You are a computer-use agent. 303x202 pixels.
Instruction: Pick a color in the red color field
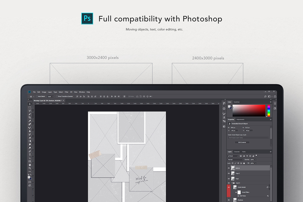tap(249, 111)
